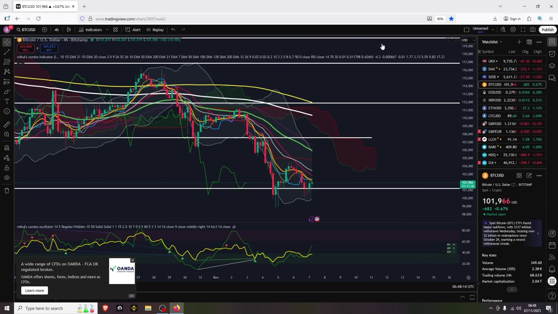This screenshot has width=558, height=314.
Task: Open the layout setup square icon
Action: point(466,30)
